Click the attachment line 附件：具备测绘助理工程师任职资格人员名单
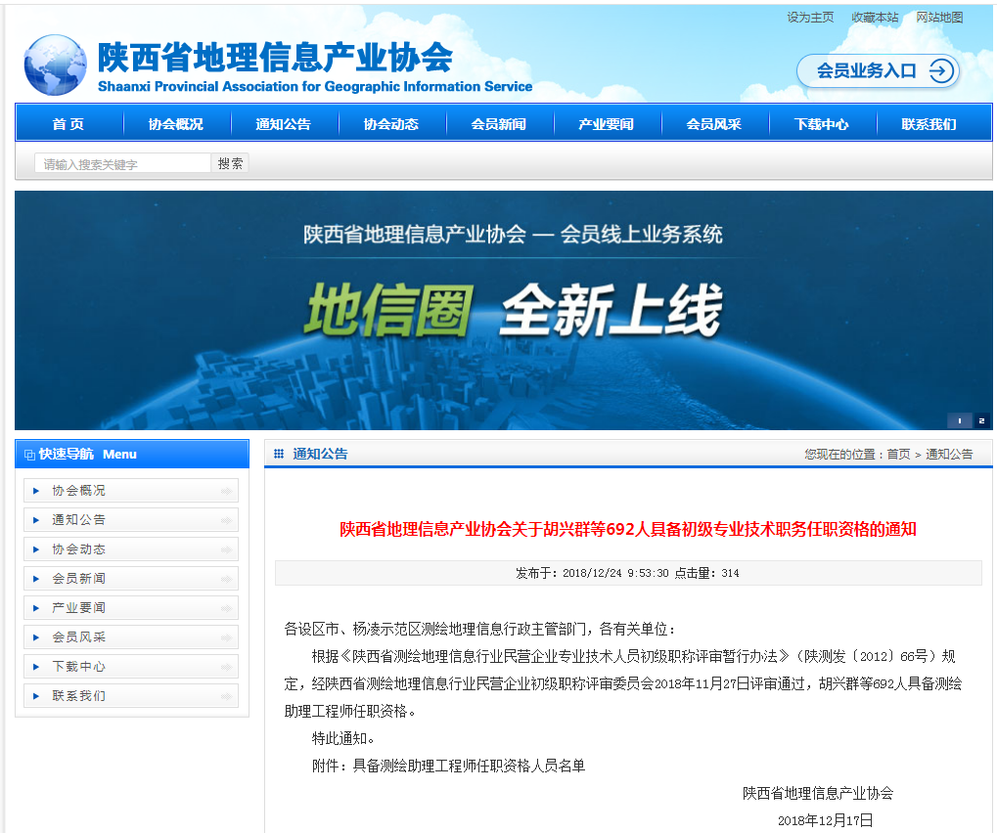This screenshot has width=997, height=833. [x=448, y=766]
